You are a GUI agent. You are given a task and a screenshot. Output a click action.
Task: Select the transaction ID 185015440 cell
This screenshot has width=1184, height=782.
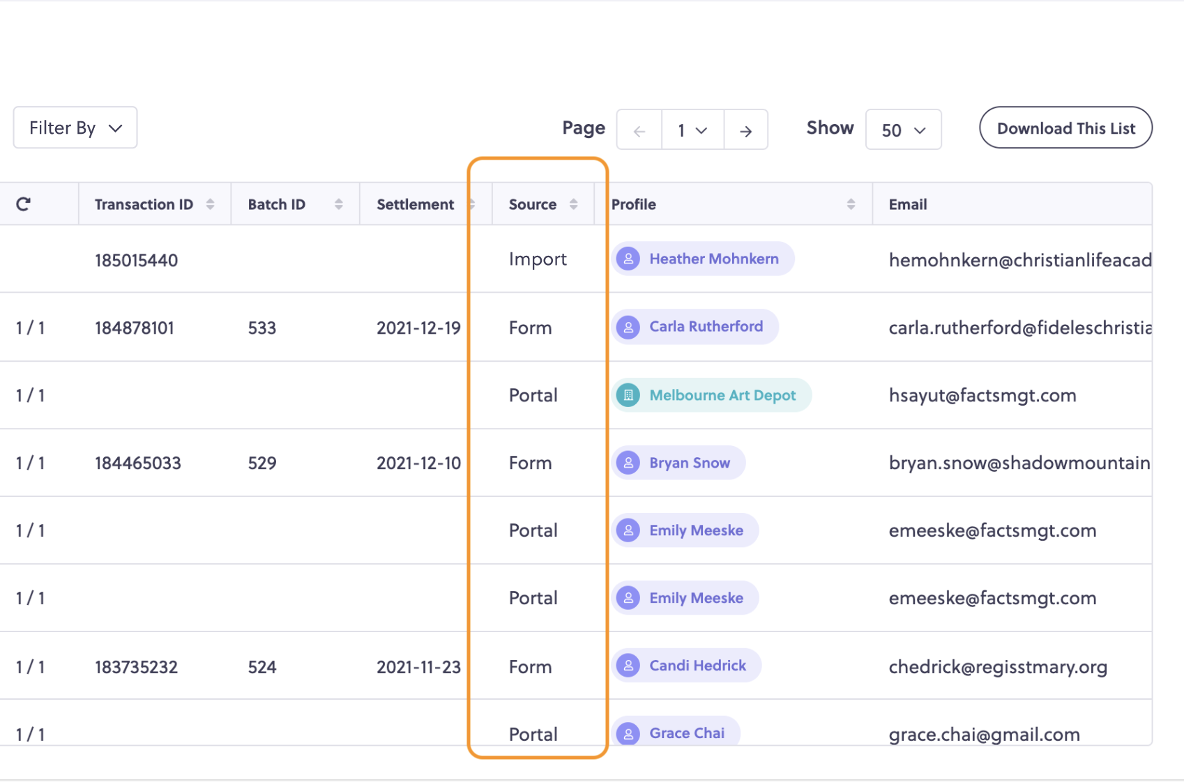(137, 259)
